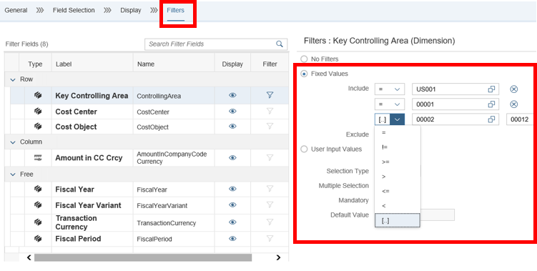
Task: Select the Fixed Values radio button
Action: pyautogui.click(x=304, y=74)
